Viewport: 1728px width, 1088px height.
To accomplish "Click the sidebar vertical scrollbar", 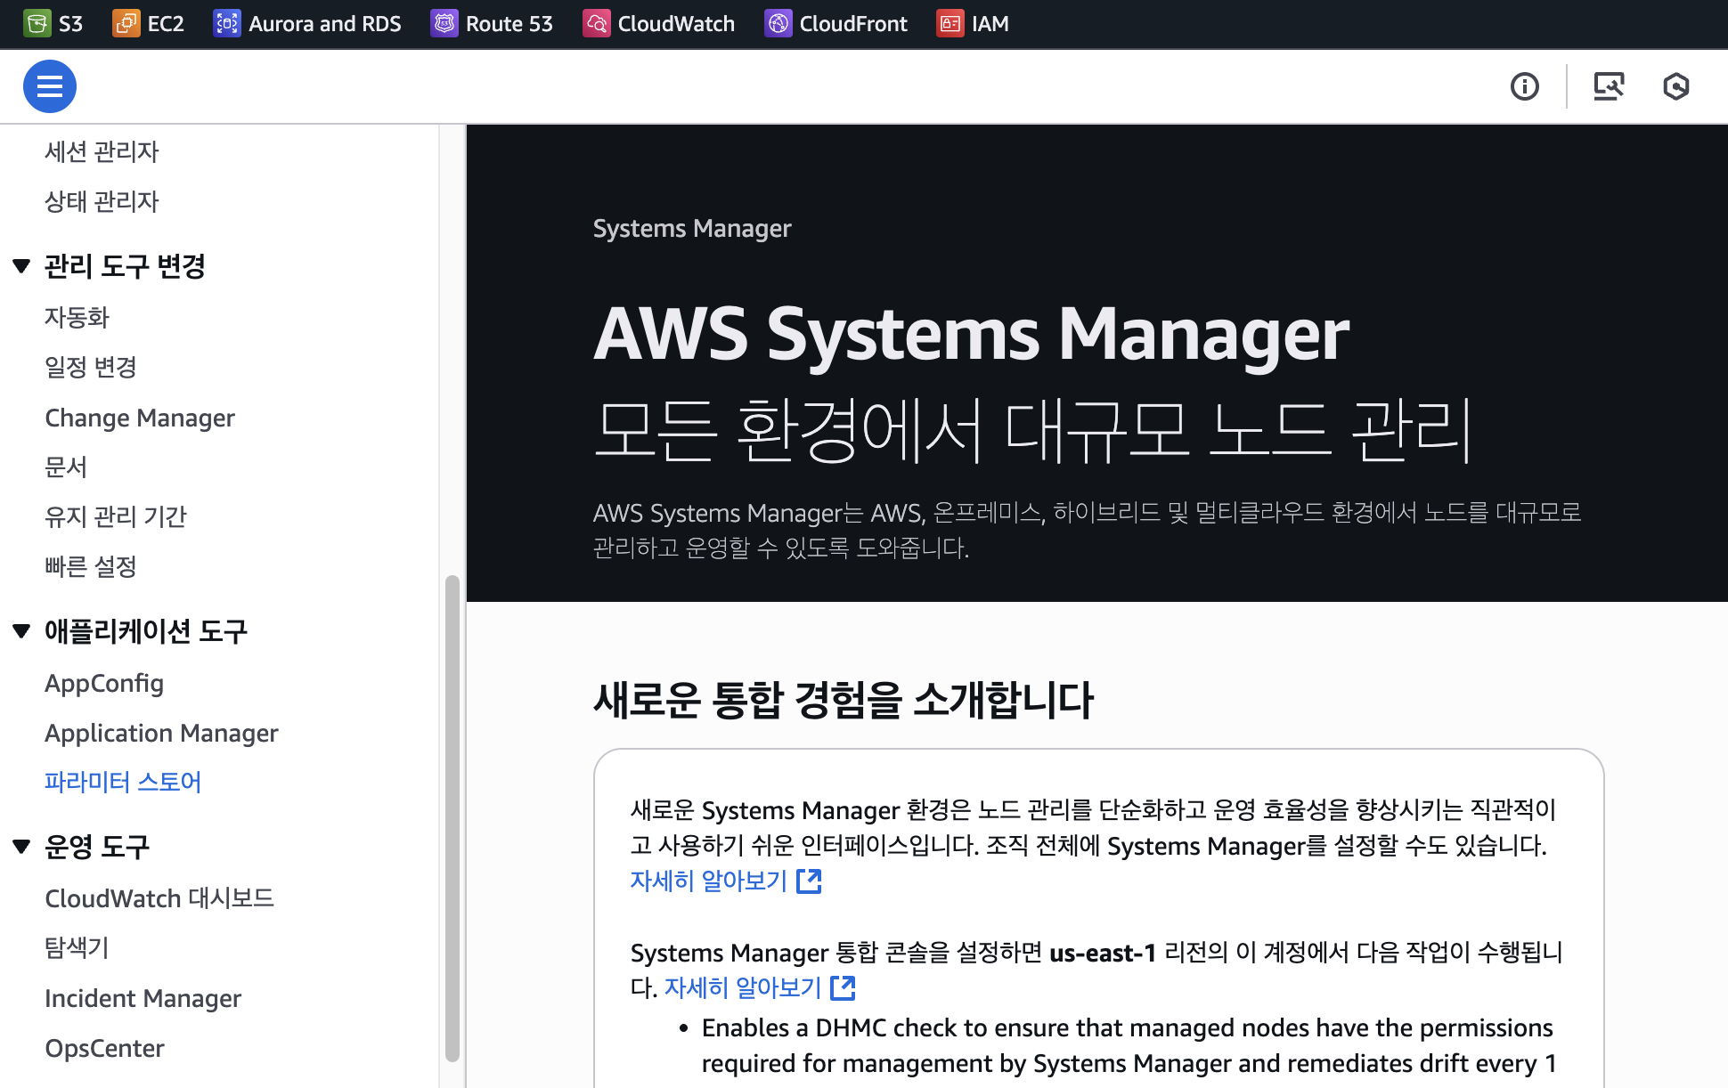I will (452, 817).
